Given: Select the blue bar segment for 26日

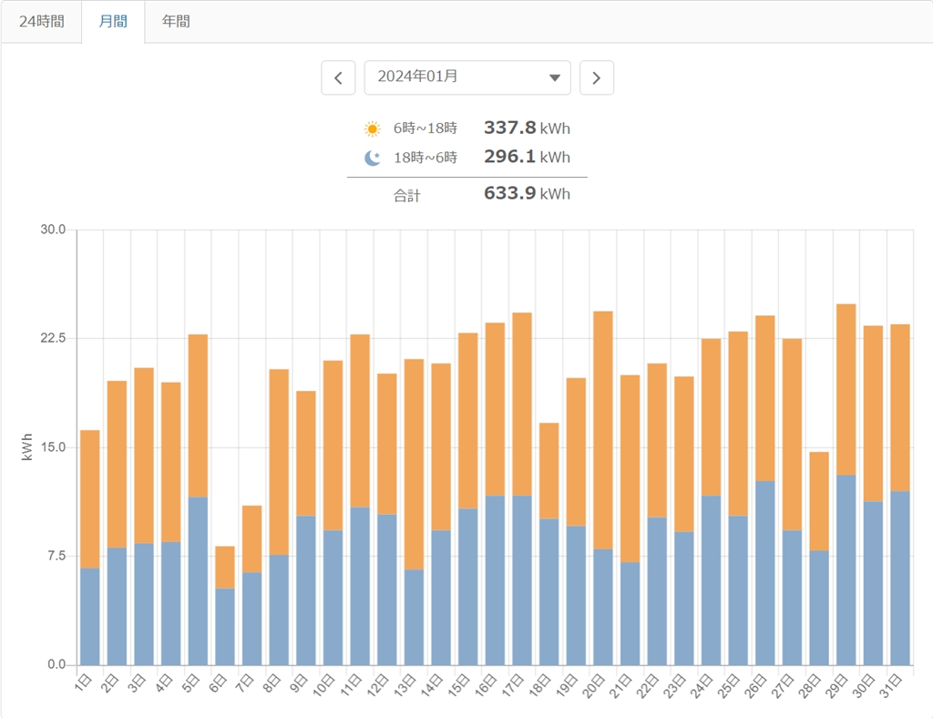Looking at the screenshot, I should pos(764,572).
